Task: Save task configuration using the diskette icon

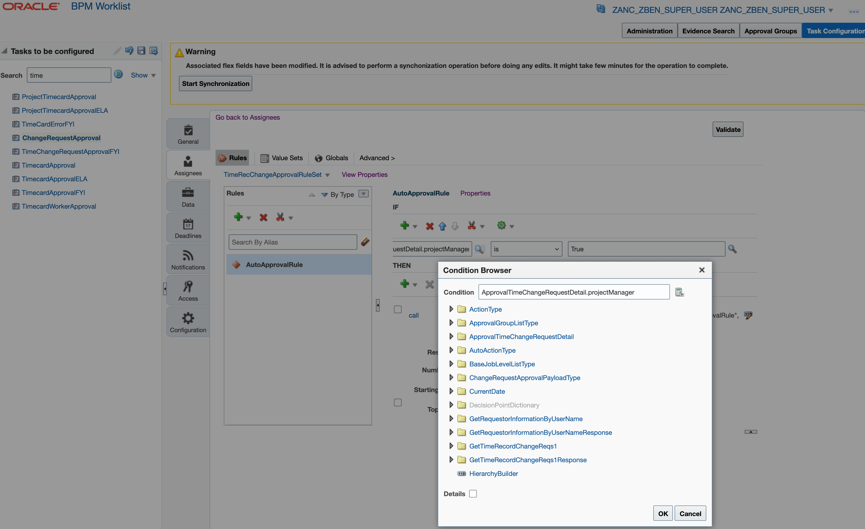Action: (x=141, y=51)
